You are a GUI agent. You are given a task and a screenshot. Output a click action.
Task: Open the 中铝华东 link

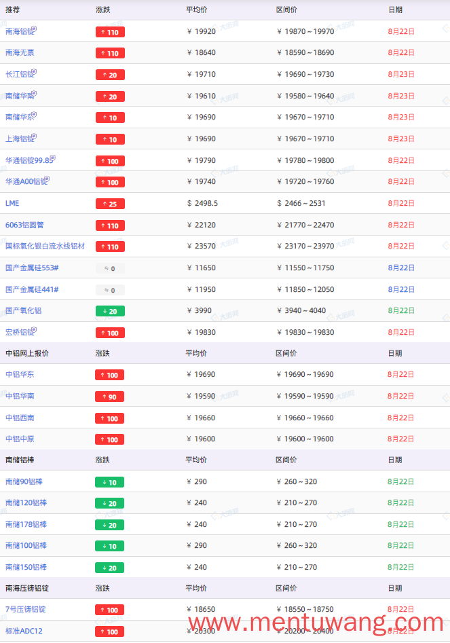20,374
